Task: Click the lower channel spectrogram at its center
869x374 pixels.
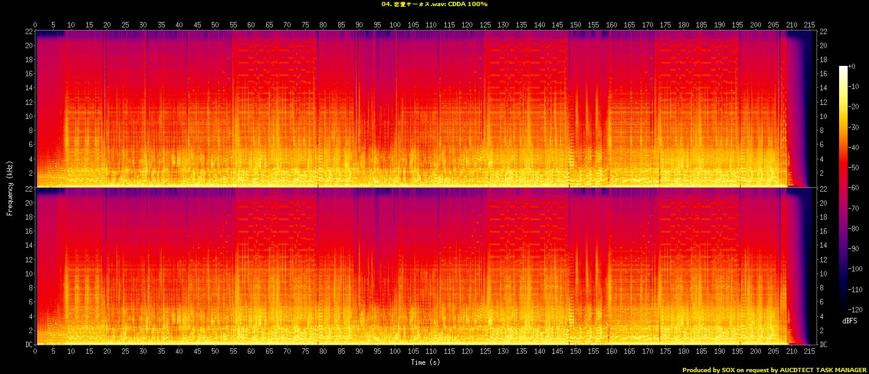Action: (x=426, y=266)
